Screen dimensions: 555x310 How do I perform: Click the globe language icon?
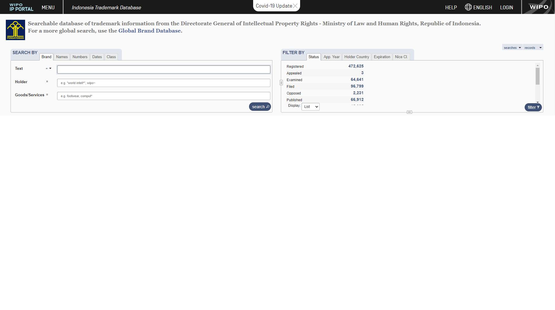(468, 7)
